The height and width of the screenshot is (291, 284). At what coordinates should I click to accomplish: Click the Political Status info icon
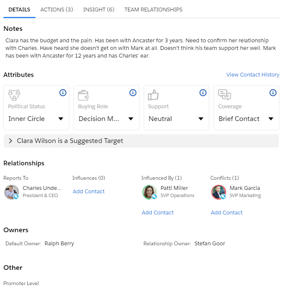(63, 93)
